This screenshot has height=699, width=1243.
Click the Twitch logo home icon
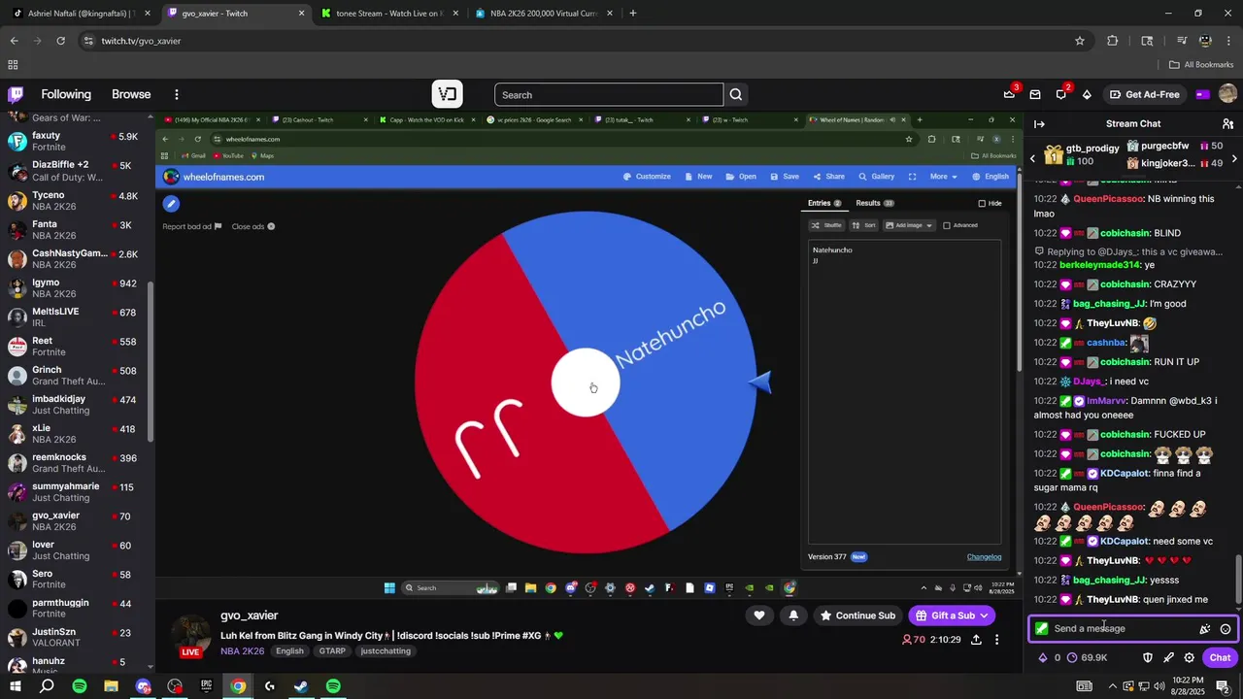[x=16, y=94]
